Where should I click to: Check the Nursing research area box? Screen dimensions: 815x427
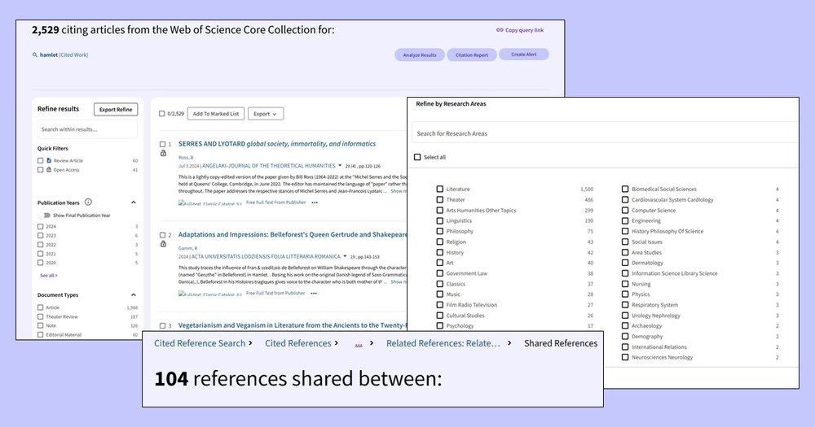[x=625, y=284]
